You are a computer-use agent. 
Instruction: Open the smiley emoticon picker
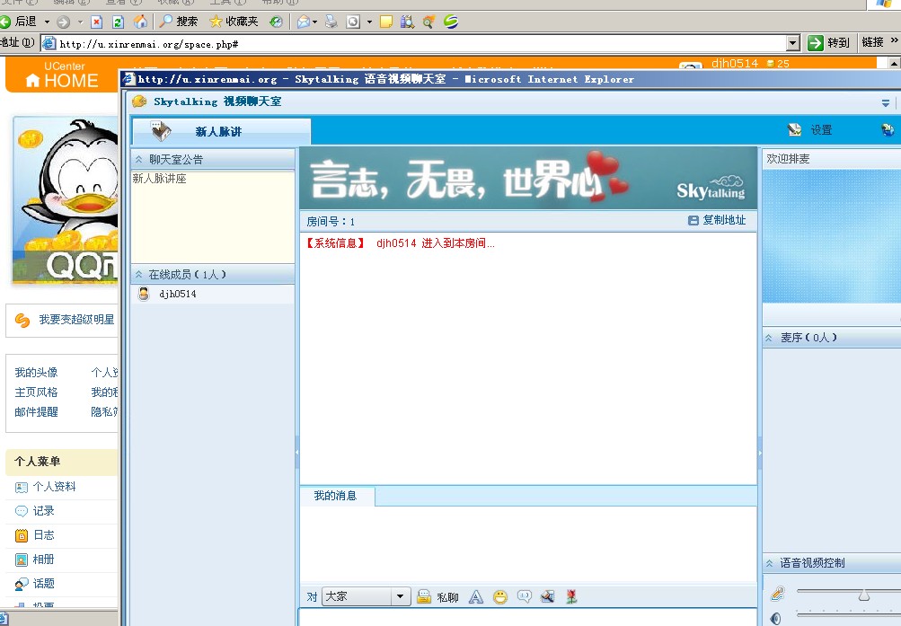(x=500, y=597)
